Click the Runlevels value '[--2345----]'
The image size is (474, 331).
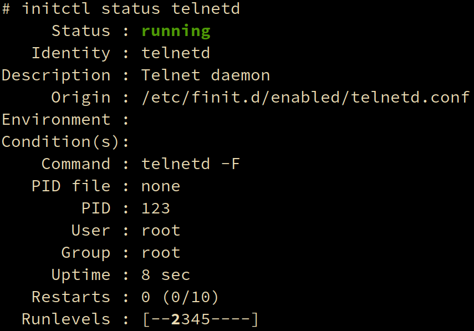coord(200,319)
